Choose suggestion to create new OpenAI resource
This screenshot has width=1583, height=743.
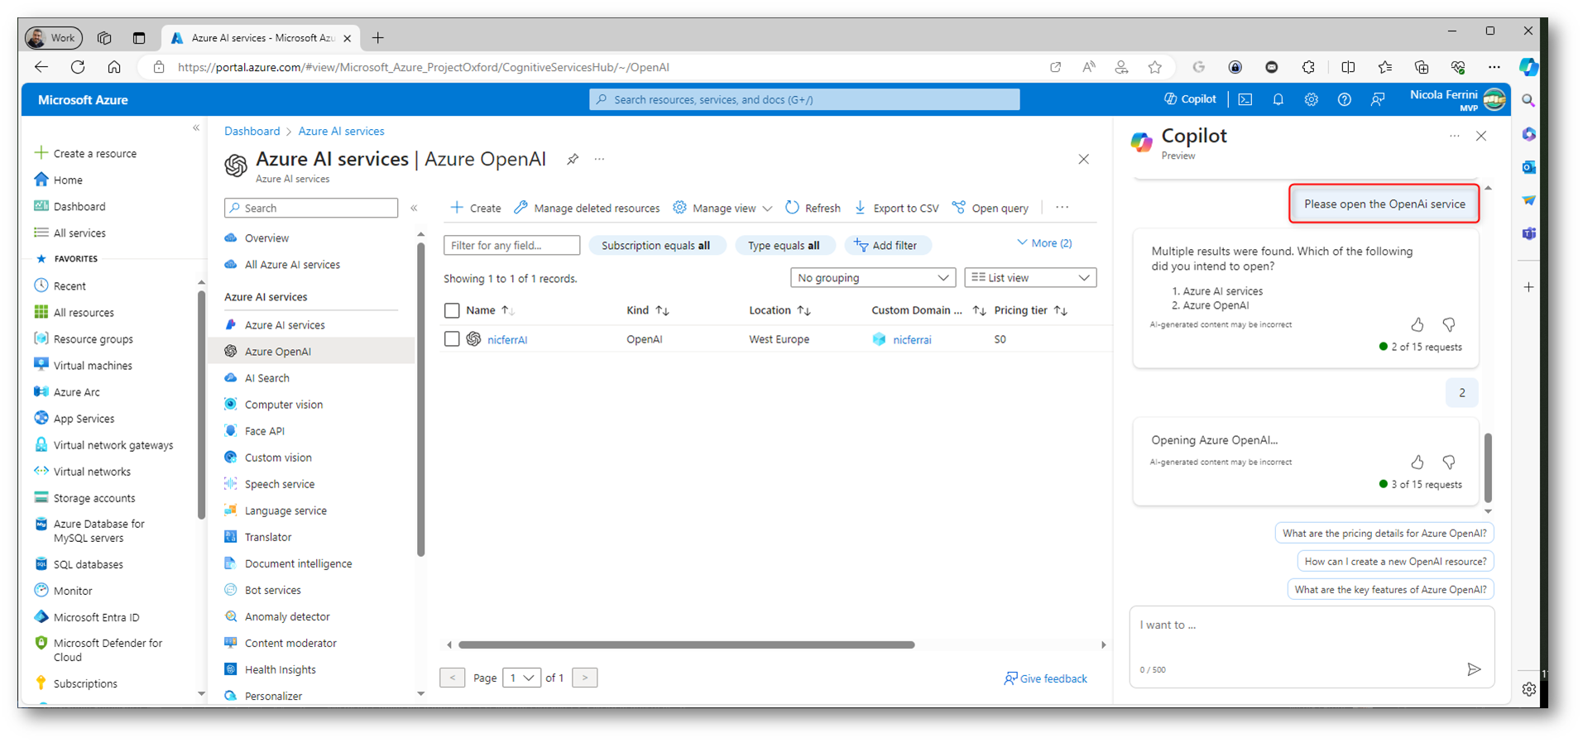1395,562
